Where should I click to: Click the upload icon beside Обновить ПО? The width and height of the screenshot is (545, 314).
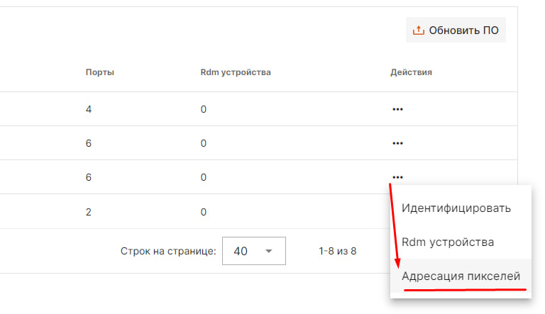pyautogui.click(x=419, y=30)
